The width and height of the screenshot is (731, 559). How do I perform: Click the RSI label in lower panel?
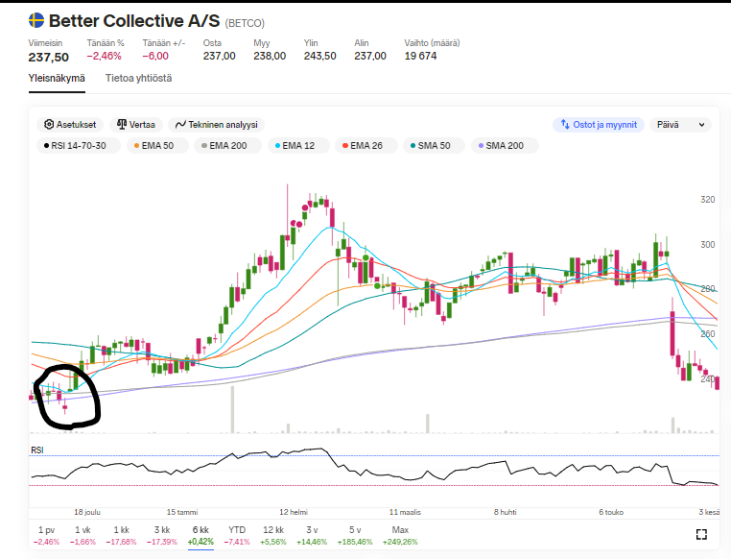coord(37,450)
